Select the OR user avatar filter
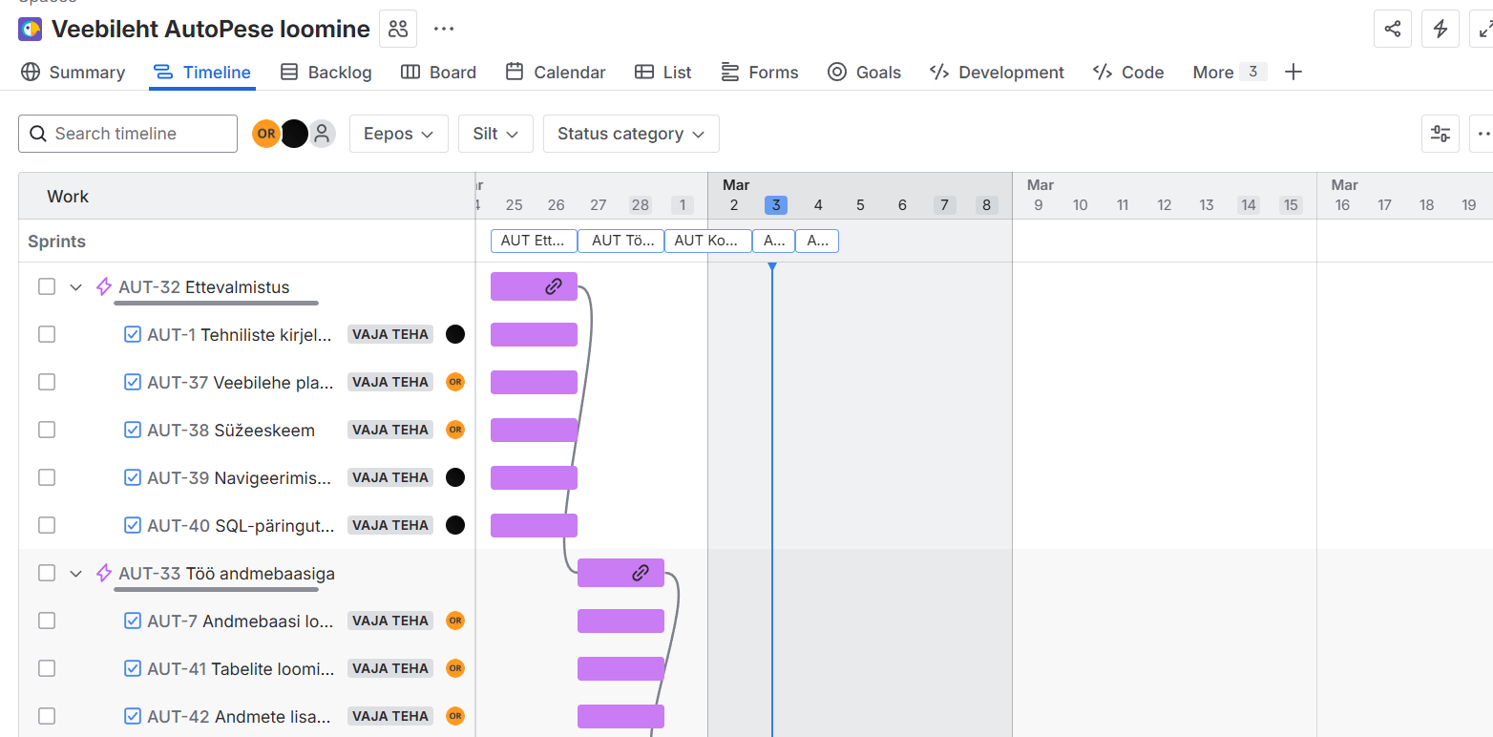This screenshot has width=1493, height=737. pyautogui.click(x=266, y=134)
